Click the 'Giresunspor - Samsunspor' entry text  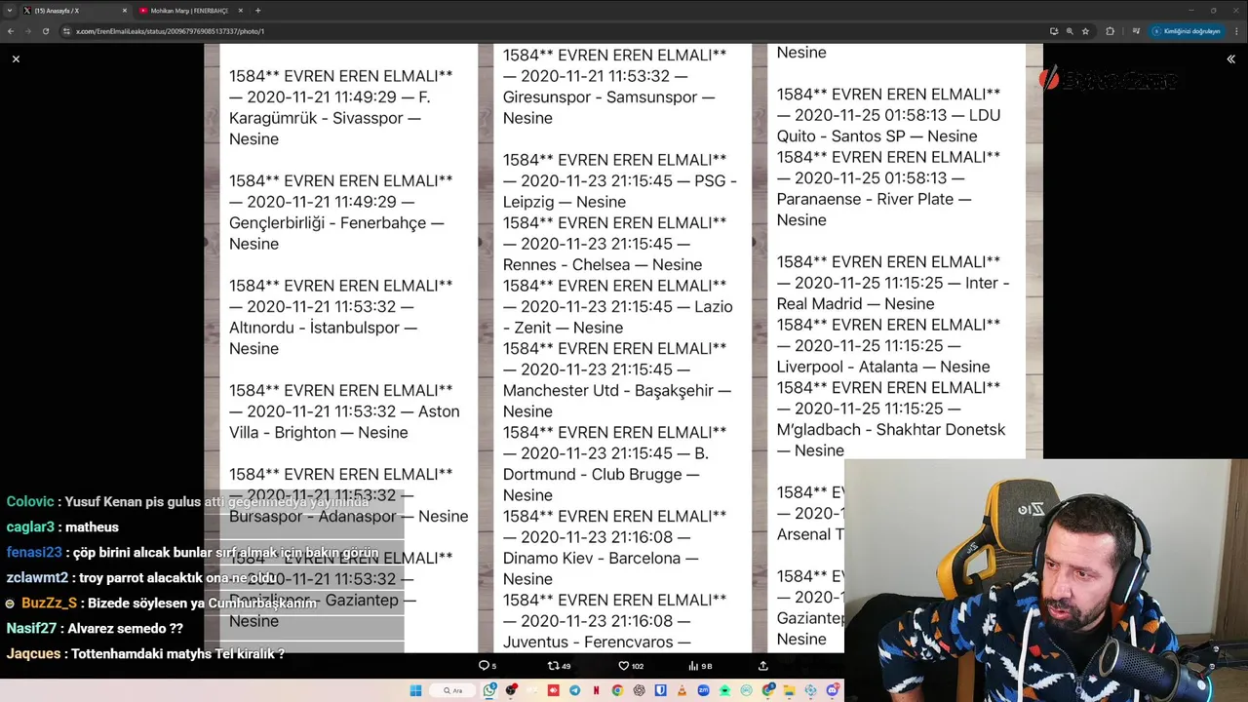point(609,97)
